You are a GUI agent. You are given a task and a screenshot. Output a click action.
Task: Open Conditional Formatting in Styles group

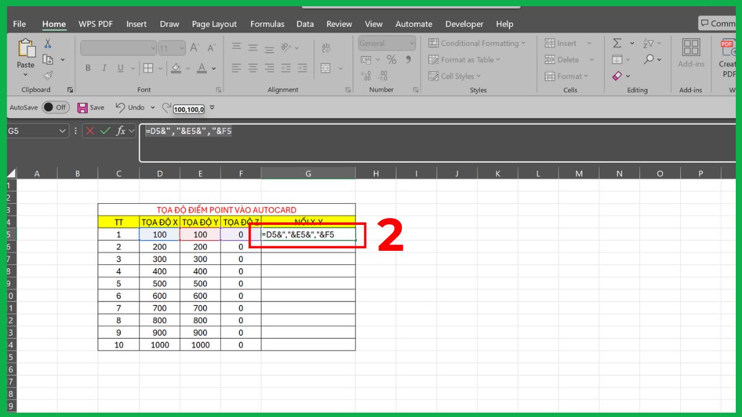[477, 43]
